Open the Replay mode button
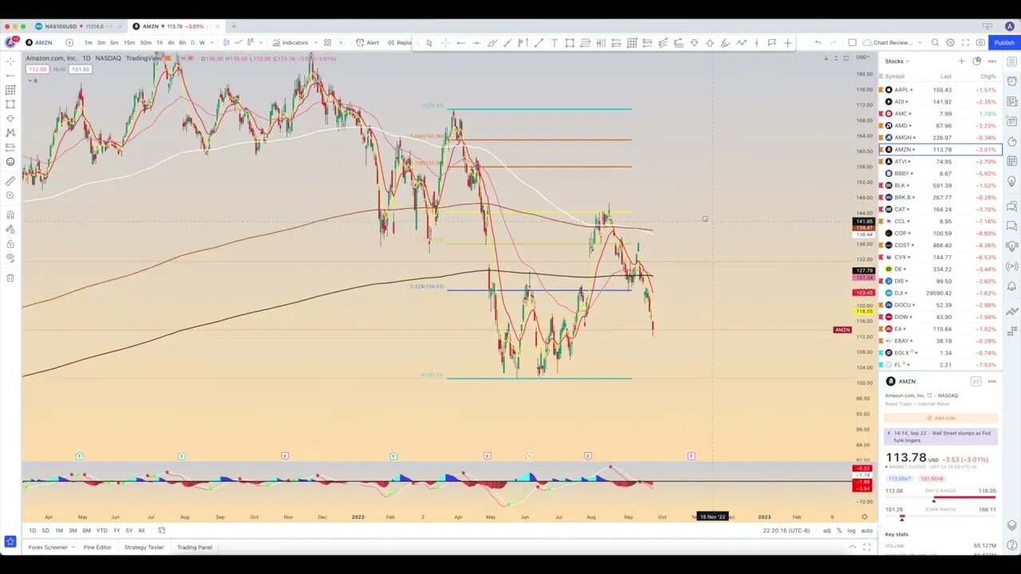 point(401,42)
